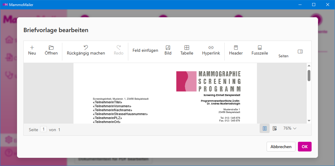Confirm the template with OK
Image resolution: width=335 pixels, height=166 pixels.
tap(305, 147)
